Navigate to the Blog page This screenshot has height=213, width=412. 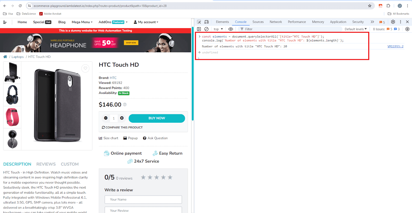click(x=62, y=22)
